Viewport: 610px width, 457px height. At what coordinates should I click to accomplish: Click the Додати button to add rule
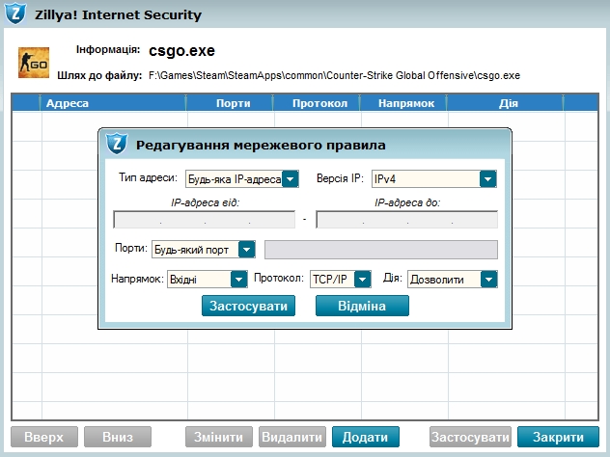click(365, 437)
